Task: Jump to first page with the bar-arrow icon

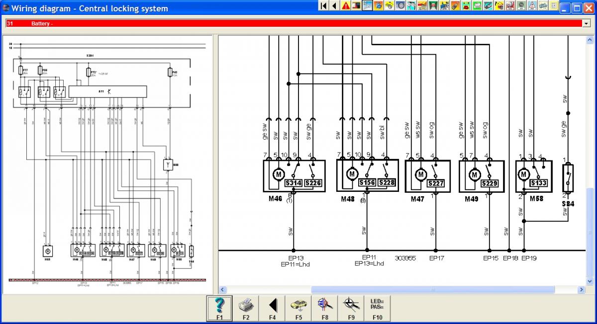Action: (323, 6)
